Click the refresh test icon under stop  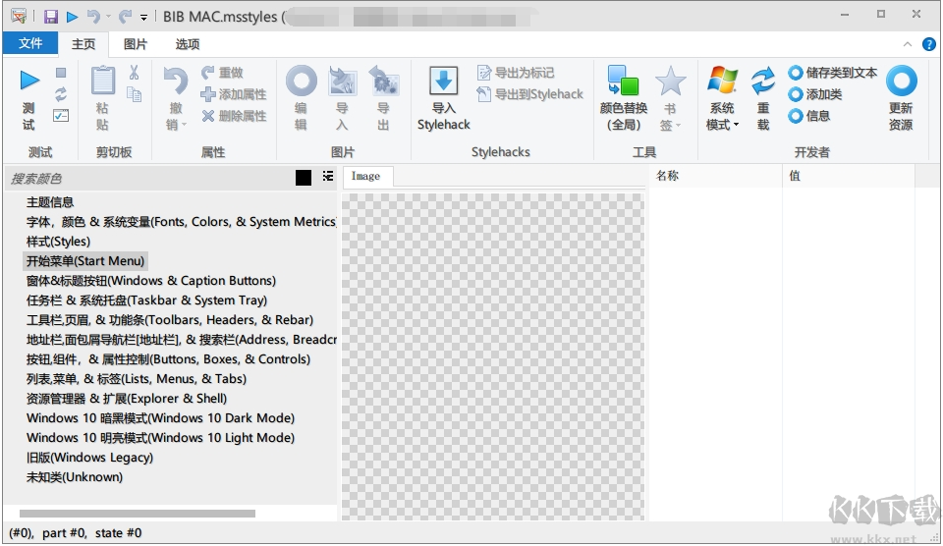[61, 94]
